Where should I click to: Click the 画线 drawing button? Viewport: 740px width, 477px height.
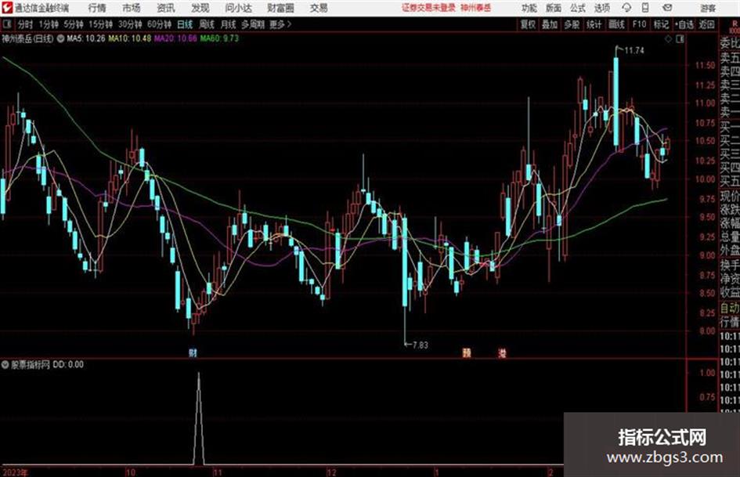pos(616,24)
